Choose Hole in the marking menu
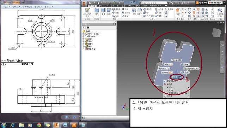Image resolution: width=227 pixels, height=128 pixels. point(185,72)
